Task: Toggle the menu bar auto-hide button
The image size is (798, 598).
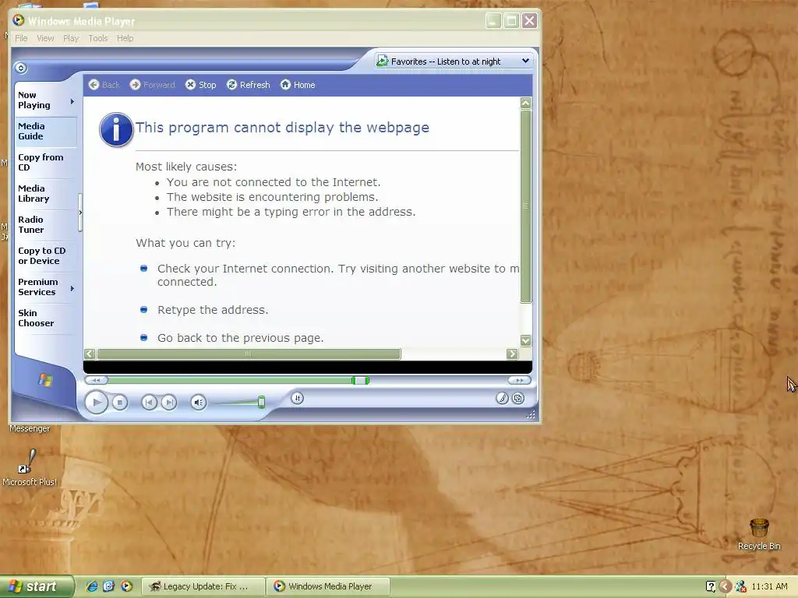Action: tap(21, 68)
